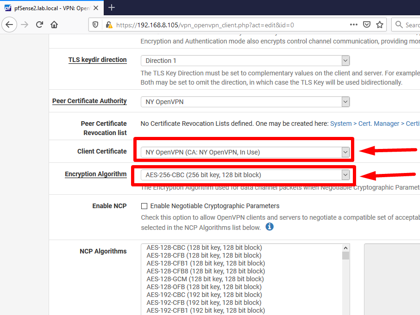420x315 pixels.
Task: Enable Negotiable Cryptographic Parameters checkbox
Action: pyautogui.click(x=144, y=206)
